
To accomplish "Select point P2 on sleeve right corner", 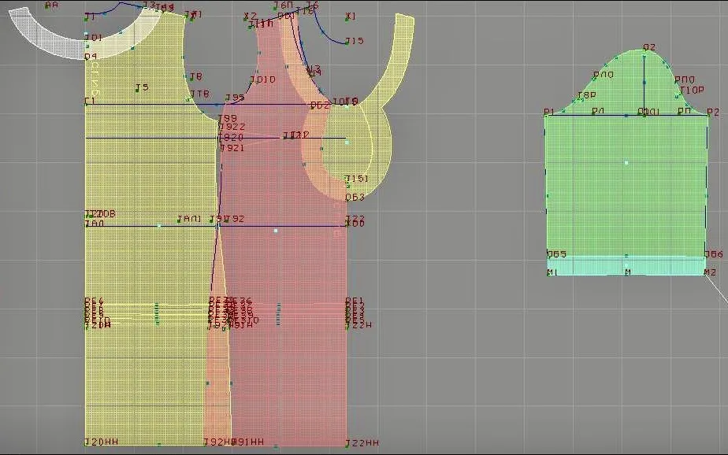I will 708,116.
